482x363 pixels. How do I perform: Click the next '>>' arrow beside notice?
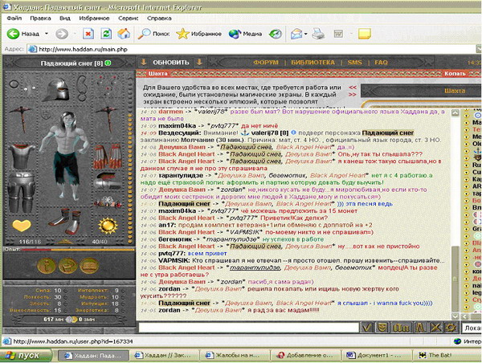(x=353, y=94)
